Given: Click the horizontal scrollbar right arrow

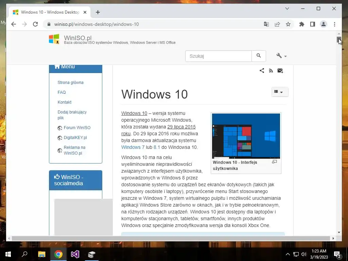Looking at the screenshot, I should [333, 238].
